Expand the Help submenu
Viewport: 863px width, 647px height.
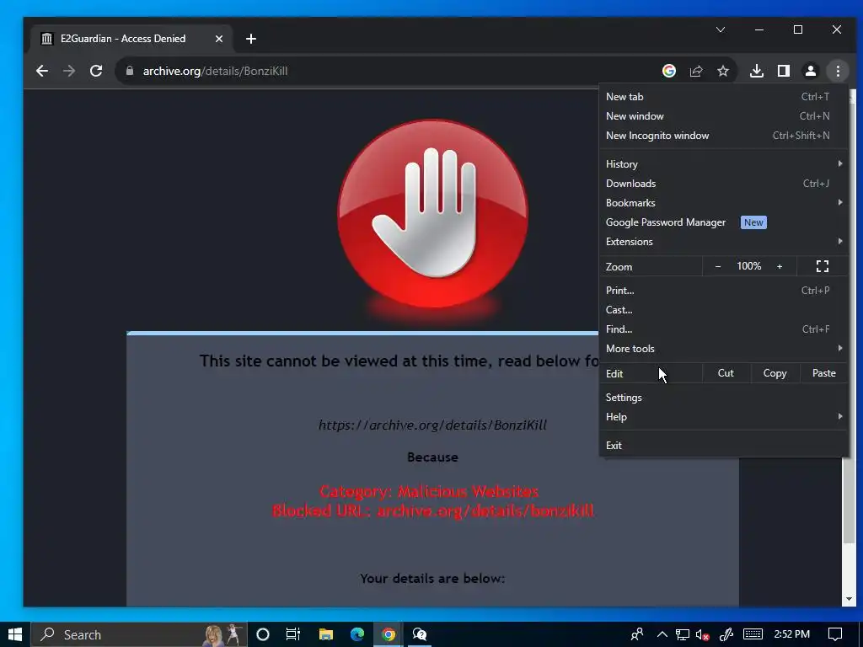722,416
